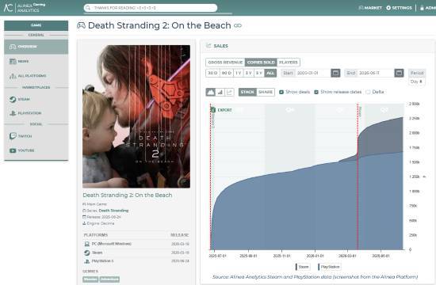Uncheck the Show deals checkbox
Image resolution: width=436 pixels, height=285 pixels.
coord(281,92)
